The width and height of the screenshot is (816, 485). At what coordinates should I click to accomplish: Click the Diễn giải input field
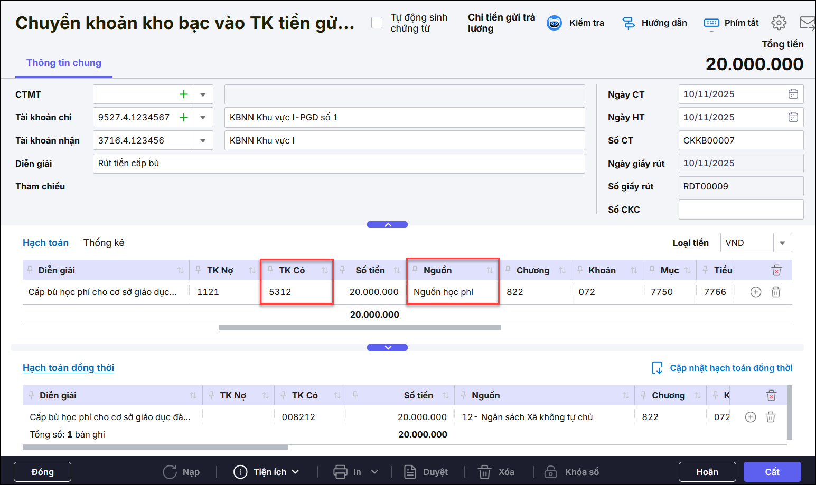pyautogui.click(x=338, y=164)
